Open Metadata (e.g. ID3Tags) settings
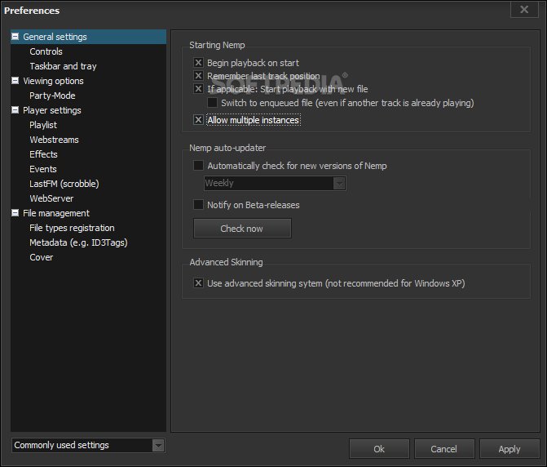The image size is (547, 467). (78, 242)
